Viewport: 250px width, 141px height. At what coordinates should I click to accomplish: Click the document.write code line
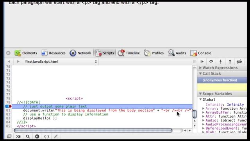pos(108,110)
